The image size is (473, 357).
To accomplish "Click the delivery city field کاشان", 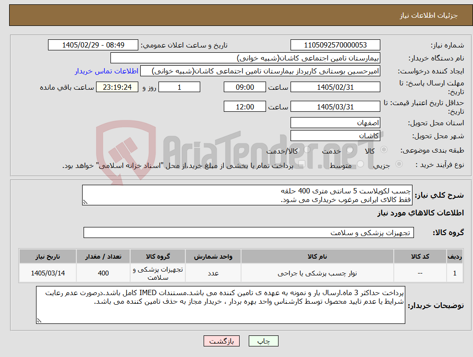I will tap(335, 136).
